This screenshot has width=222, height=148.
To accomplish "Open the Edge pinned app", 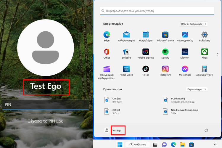I will pyautogui.click(x=107, y=36).
